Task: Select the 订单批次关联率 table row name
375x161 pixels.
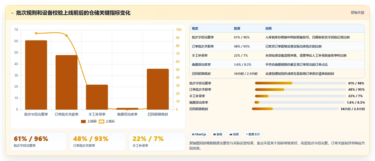Action: pos(203,46)
